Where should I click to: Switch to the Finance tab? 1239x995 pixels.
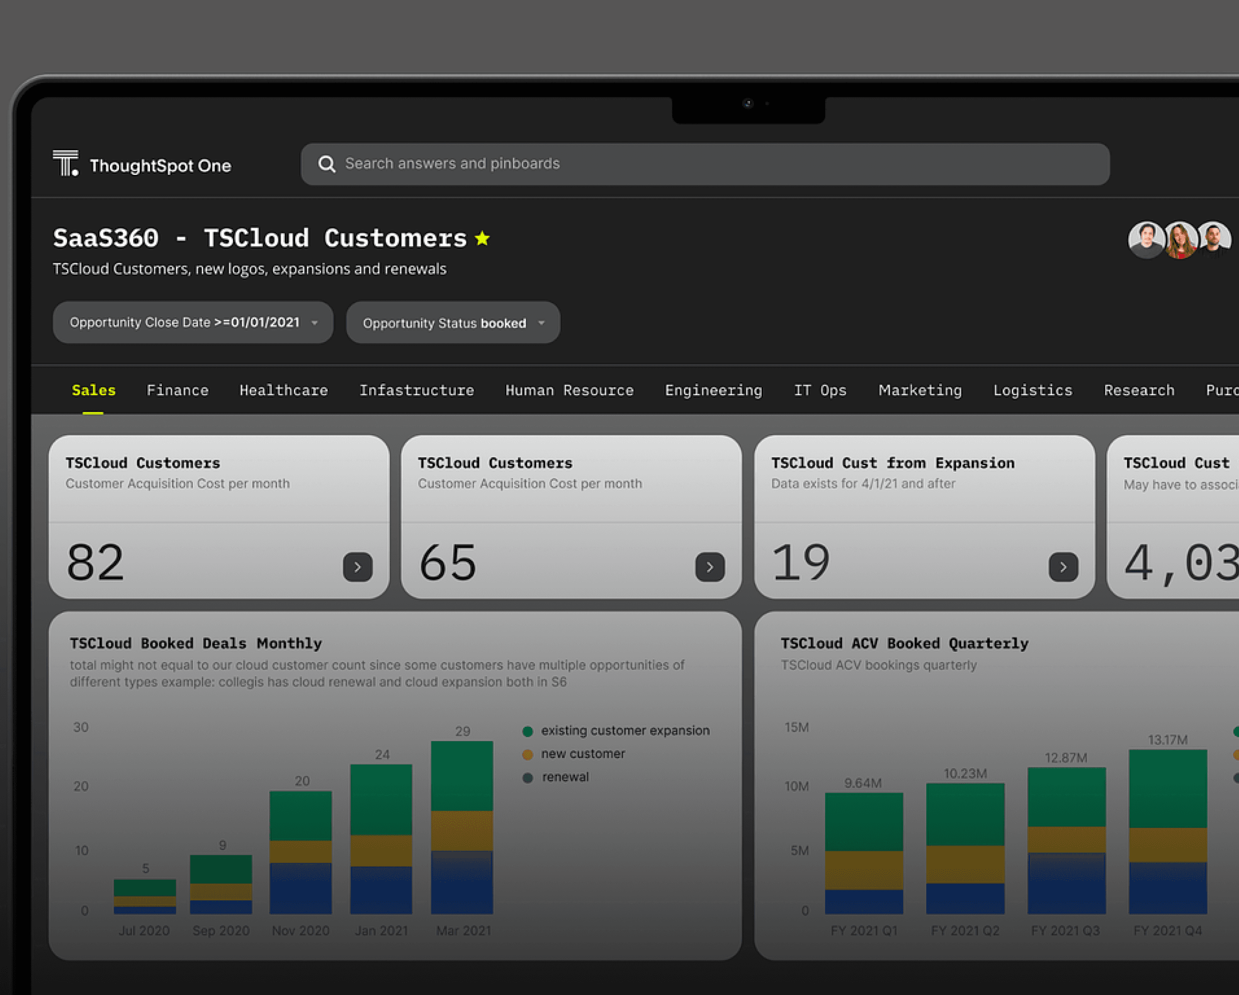click(177, 390)
